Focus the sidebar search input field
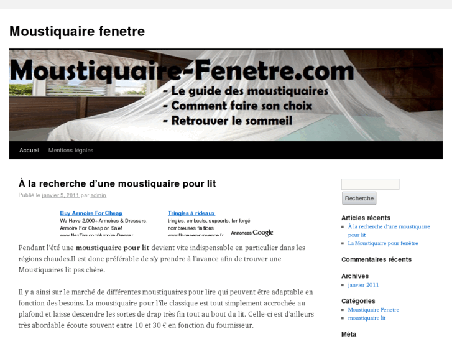Image resolution: width=452 pixels, height=339 pixels. tap(371, 184)
